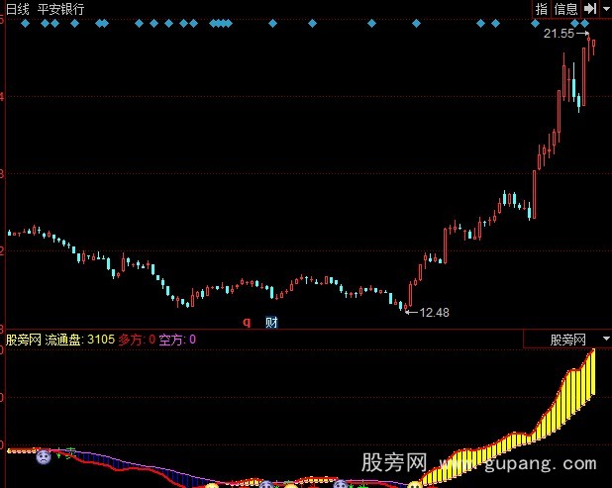
Task: Click the 财 financial report marker
Action: (x=271, y=323)
